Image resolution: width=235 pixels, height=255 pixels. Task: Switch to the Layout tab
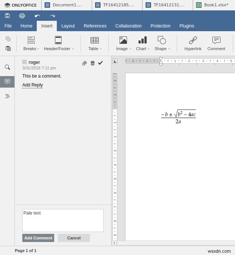68,26
